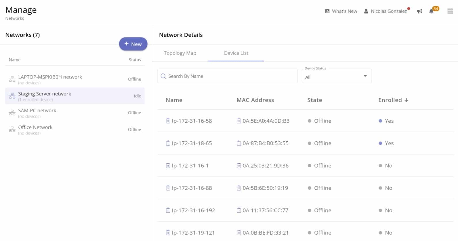Click the LAPTOP-MSPKIB0H network icon
Image resolution: width=458 pixels, height=241 pixels.
point(12,79)
